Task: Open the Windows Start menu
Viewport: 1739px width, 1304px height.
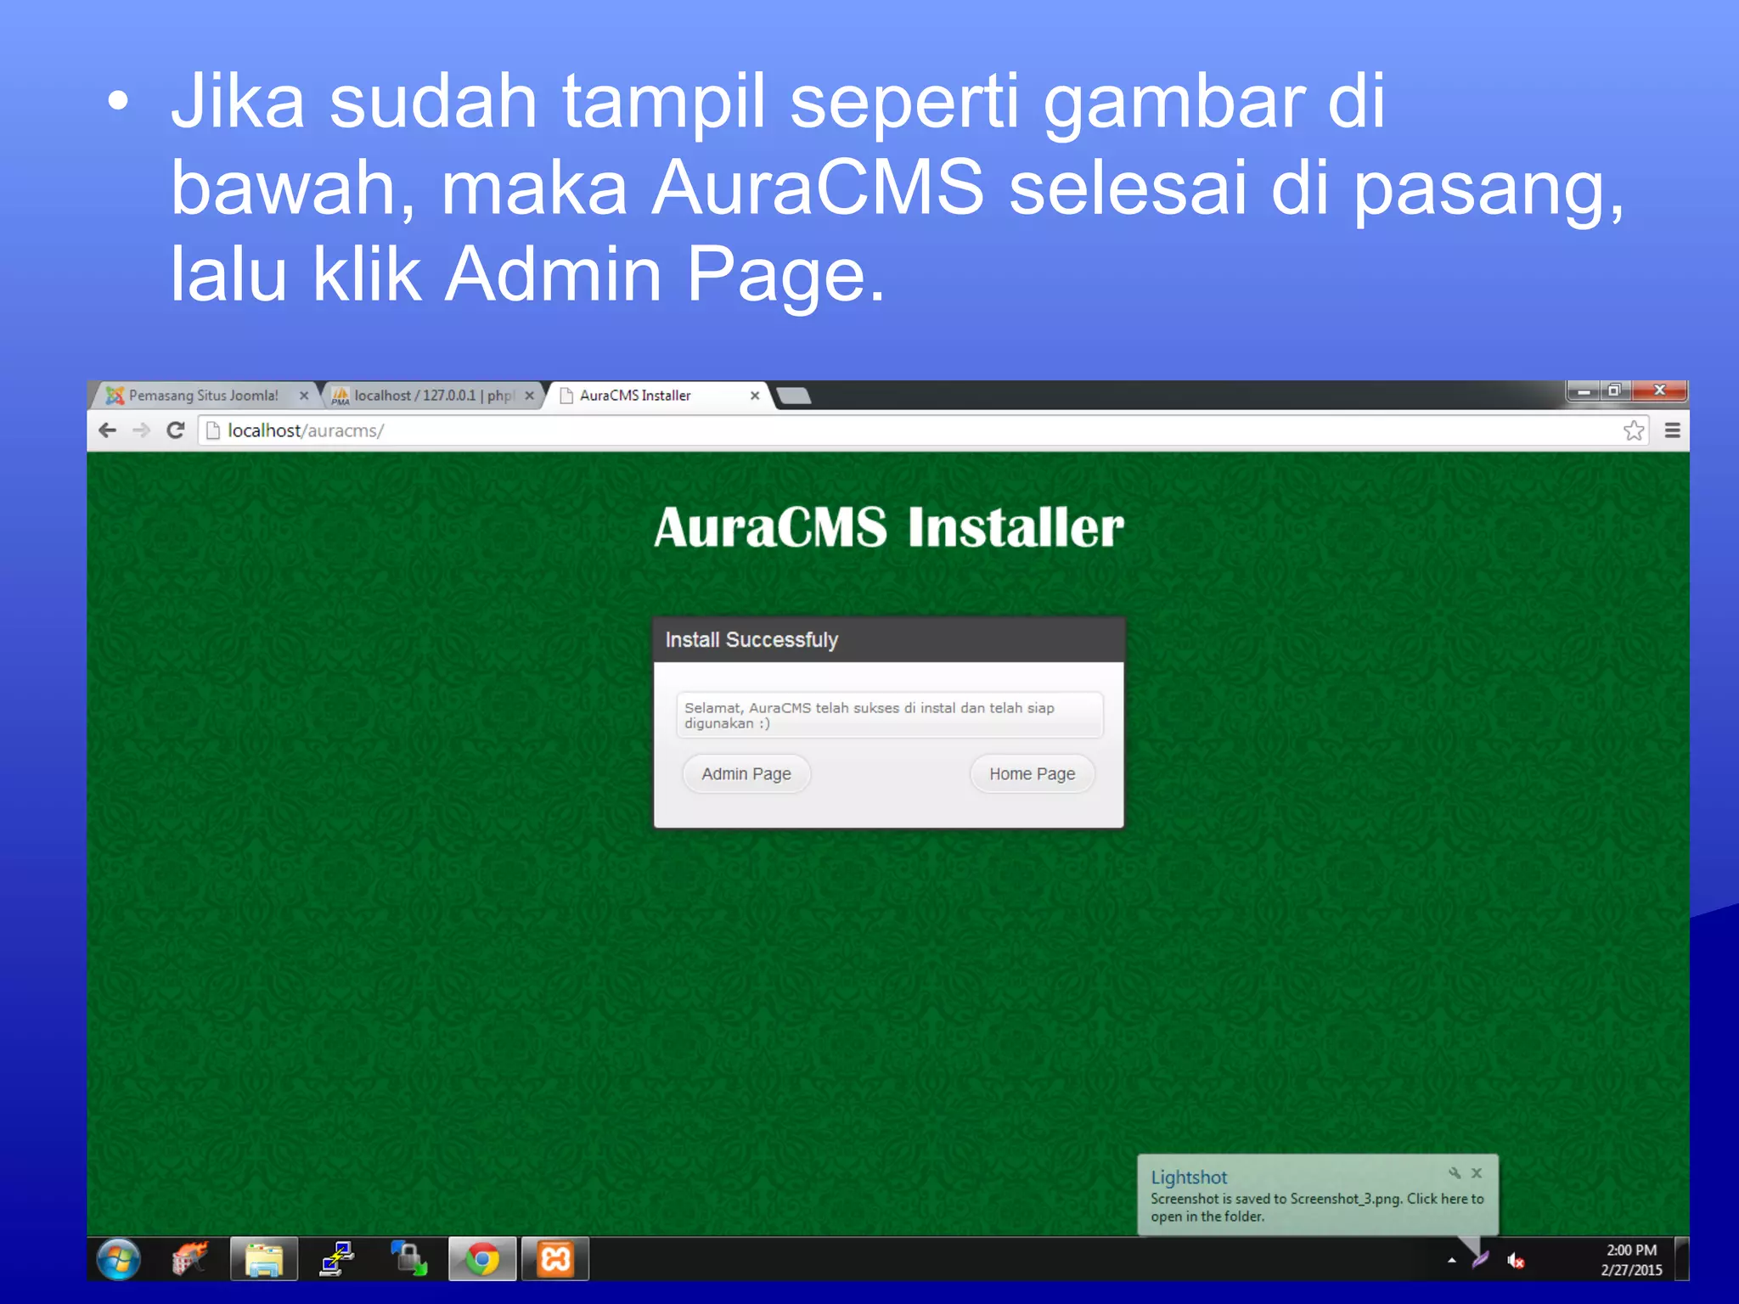Action: 119,1259
